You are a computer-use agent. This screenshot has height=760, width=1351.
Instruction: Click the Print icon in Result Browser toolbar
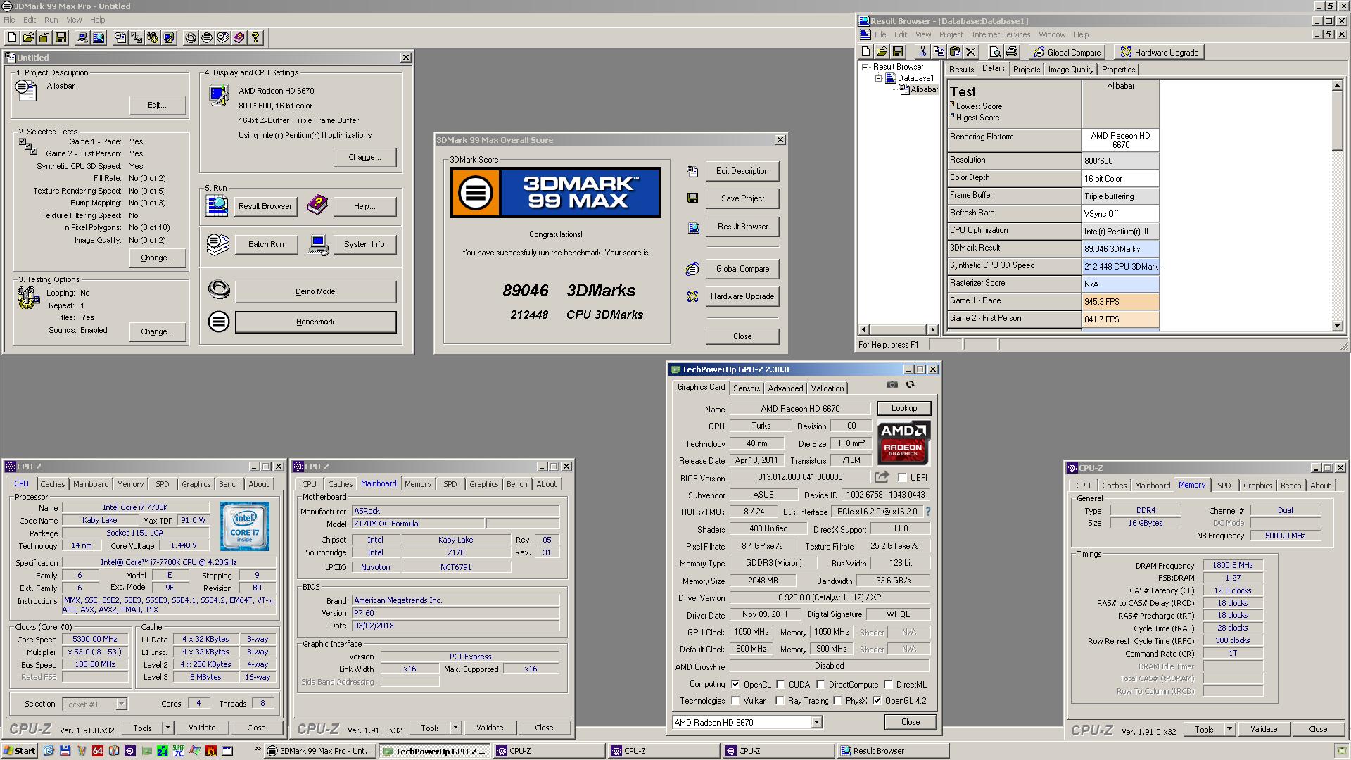tap(1012, 52)
